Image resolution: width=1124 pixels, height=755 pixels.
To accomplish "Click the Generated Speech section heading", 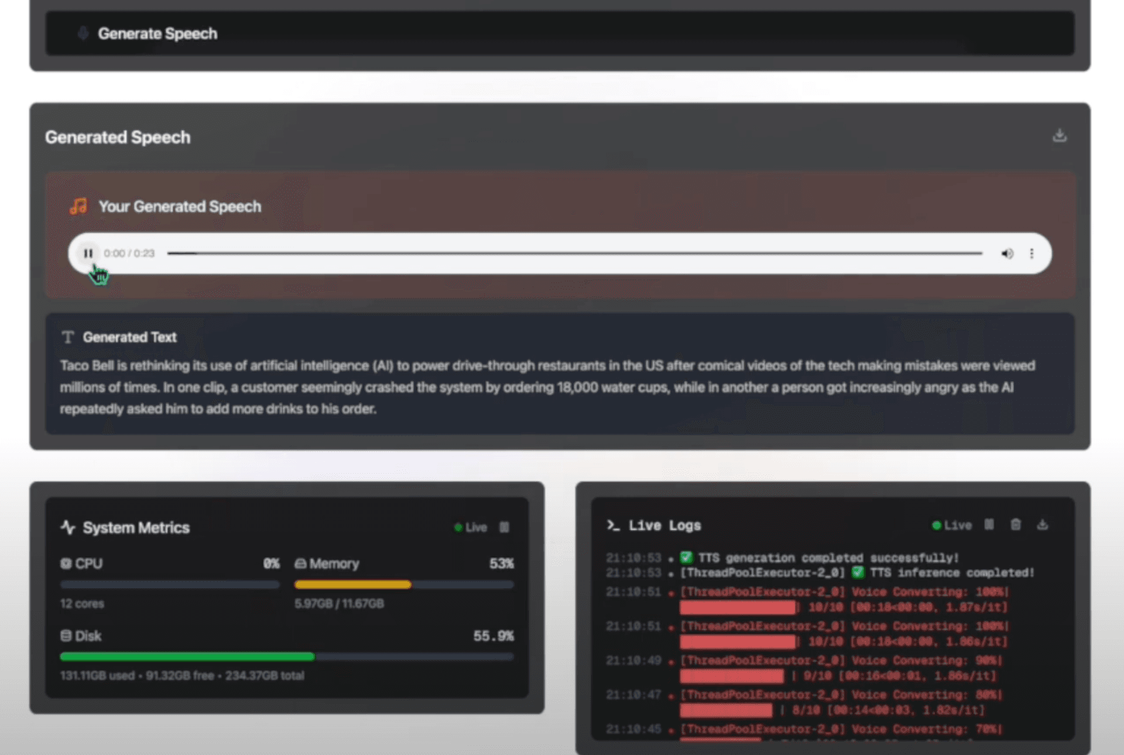I will click(118, 137).
